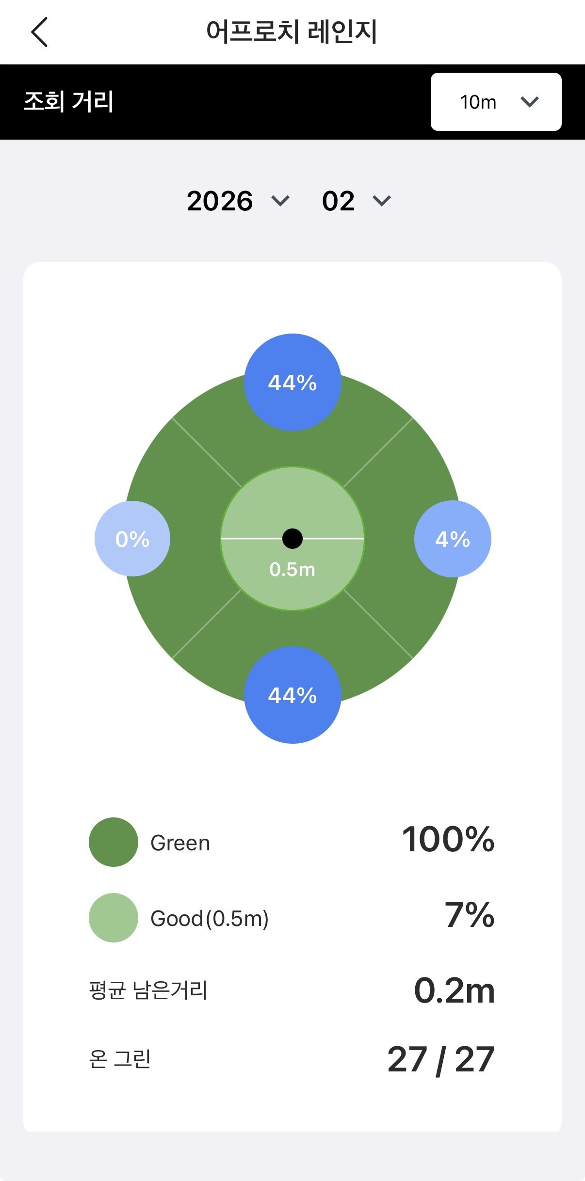Expand the 02 month selector
Viewport: 585px width, 1181px height.
click(356, 201)
